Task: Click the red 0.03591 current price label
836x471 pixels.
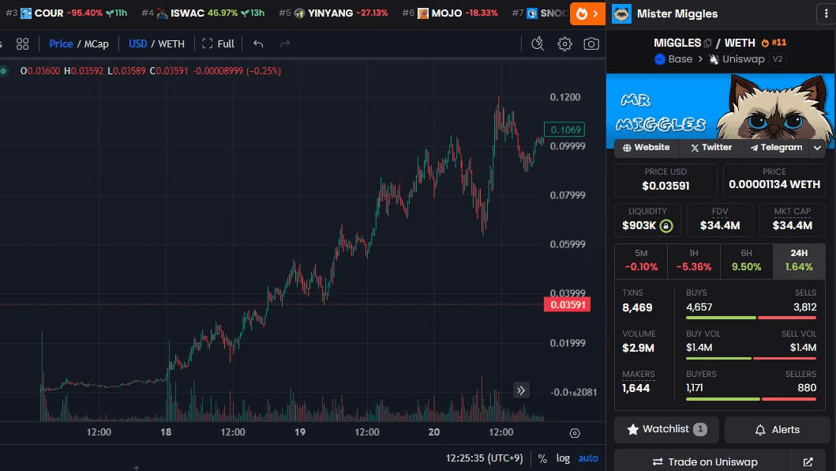Action: (x=568, y=304)
